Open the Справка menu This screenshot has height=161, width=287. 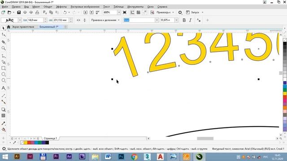pyautogui.click(x=162, y=7)
